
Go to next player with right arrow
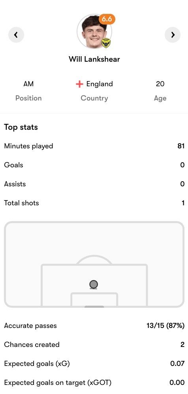point(173,35)
